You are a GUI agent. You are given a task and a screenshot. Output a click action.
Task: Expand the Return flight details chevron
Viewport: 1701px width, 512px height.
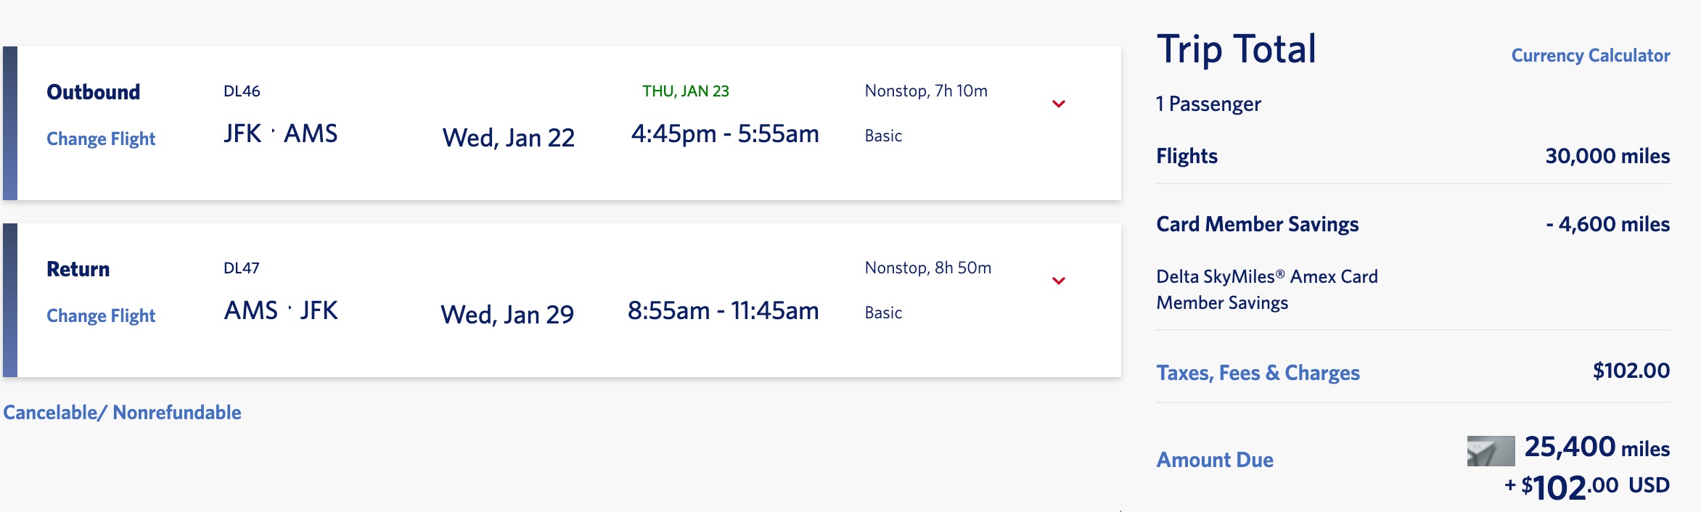(1059, 281)
